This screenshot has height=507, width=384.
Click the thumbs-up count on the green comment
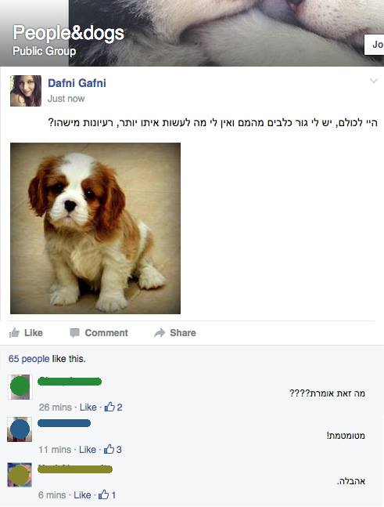point(113,407)
